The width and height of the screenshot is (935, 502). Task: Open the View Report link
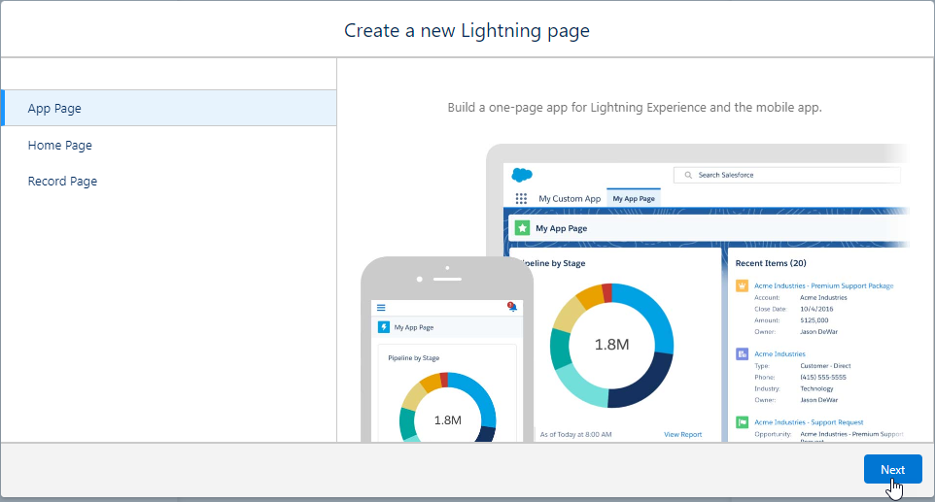682,434
